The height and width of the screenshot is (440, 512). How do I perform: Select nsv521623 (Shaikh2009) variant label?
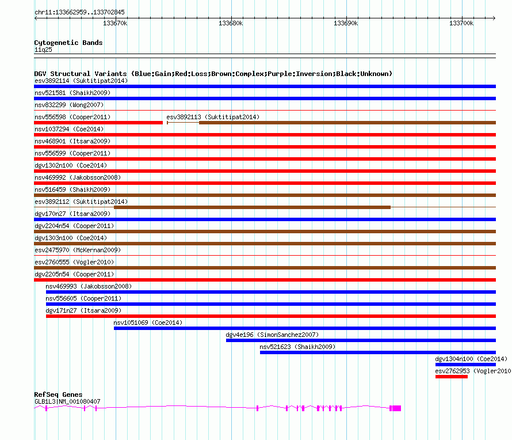tap(297, 347)
